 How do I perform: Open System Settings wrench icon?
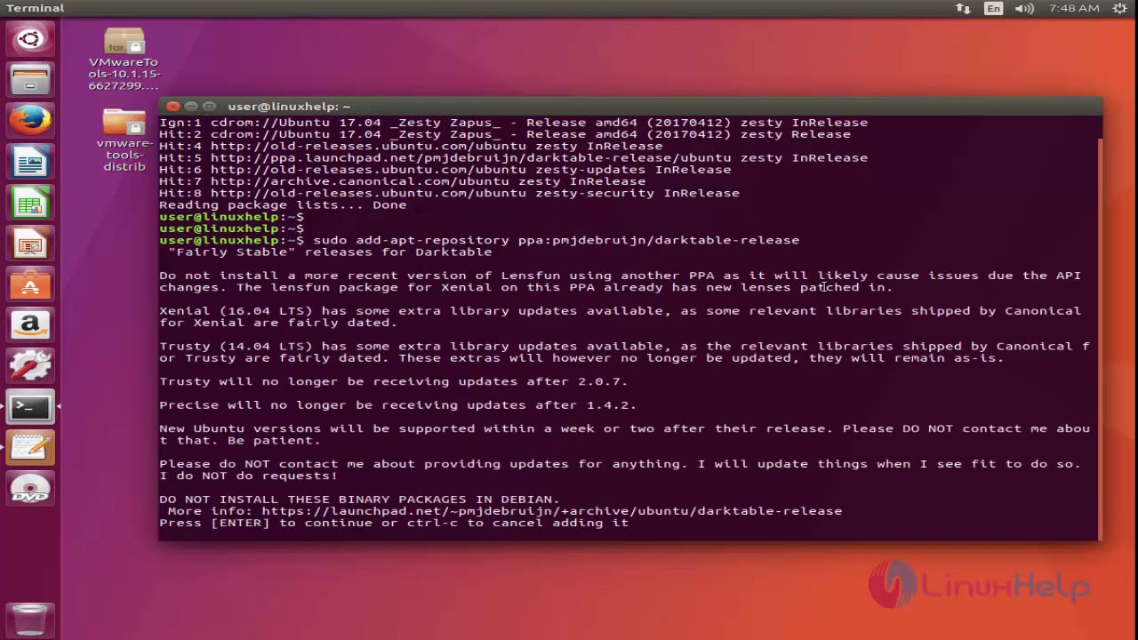pyautogui.click(x=30, y=366)
